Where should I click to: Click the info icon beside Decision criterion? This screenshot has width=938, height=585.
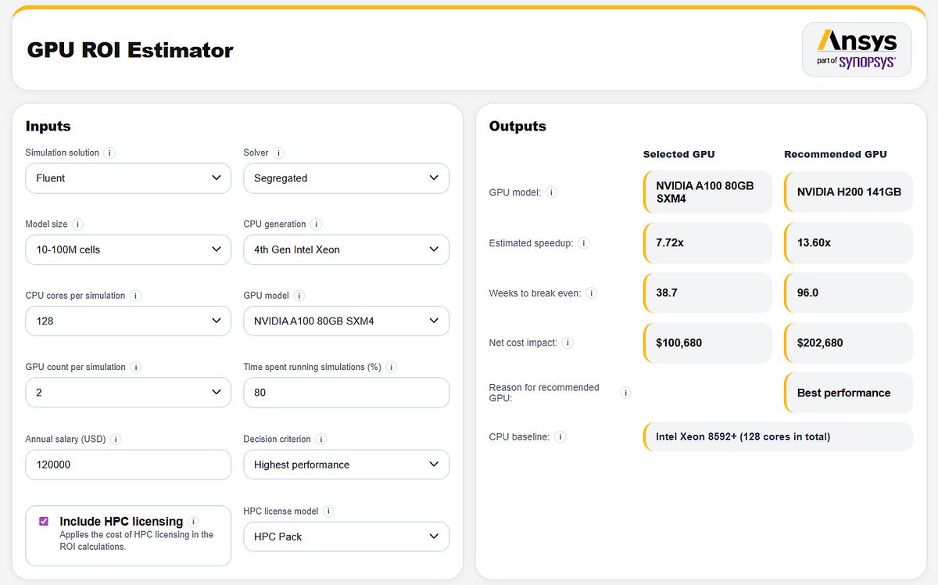(321, 440)
